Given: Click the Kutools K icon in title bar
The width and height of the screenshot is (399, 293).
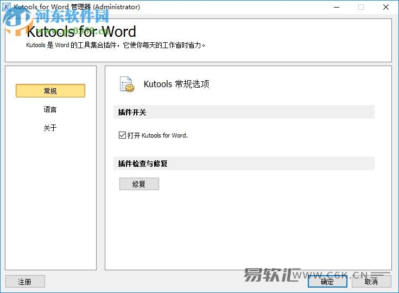Looking at the screenshot, I should [x=7, y=7].
